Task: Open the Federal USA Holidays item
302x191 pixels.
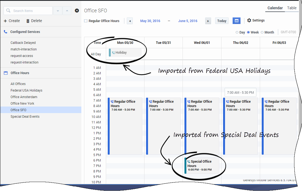Action: pyautogui.click(x=26, y=90)
